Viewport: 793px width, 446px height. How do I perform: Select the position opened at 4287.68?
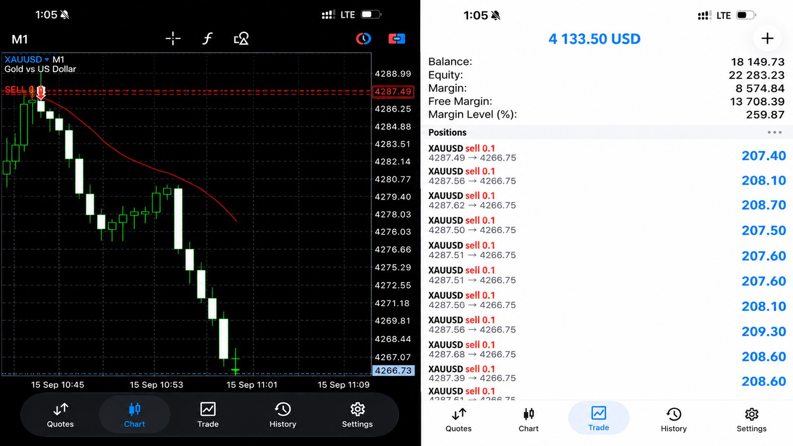point(607,349)
